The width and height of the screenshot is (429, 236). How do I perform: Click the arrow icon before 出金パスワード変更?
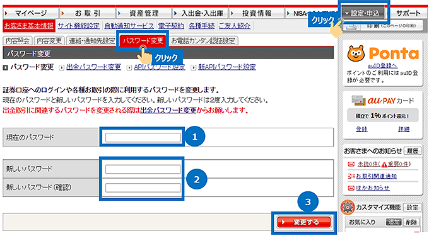62,67
